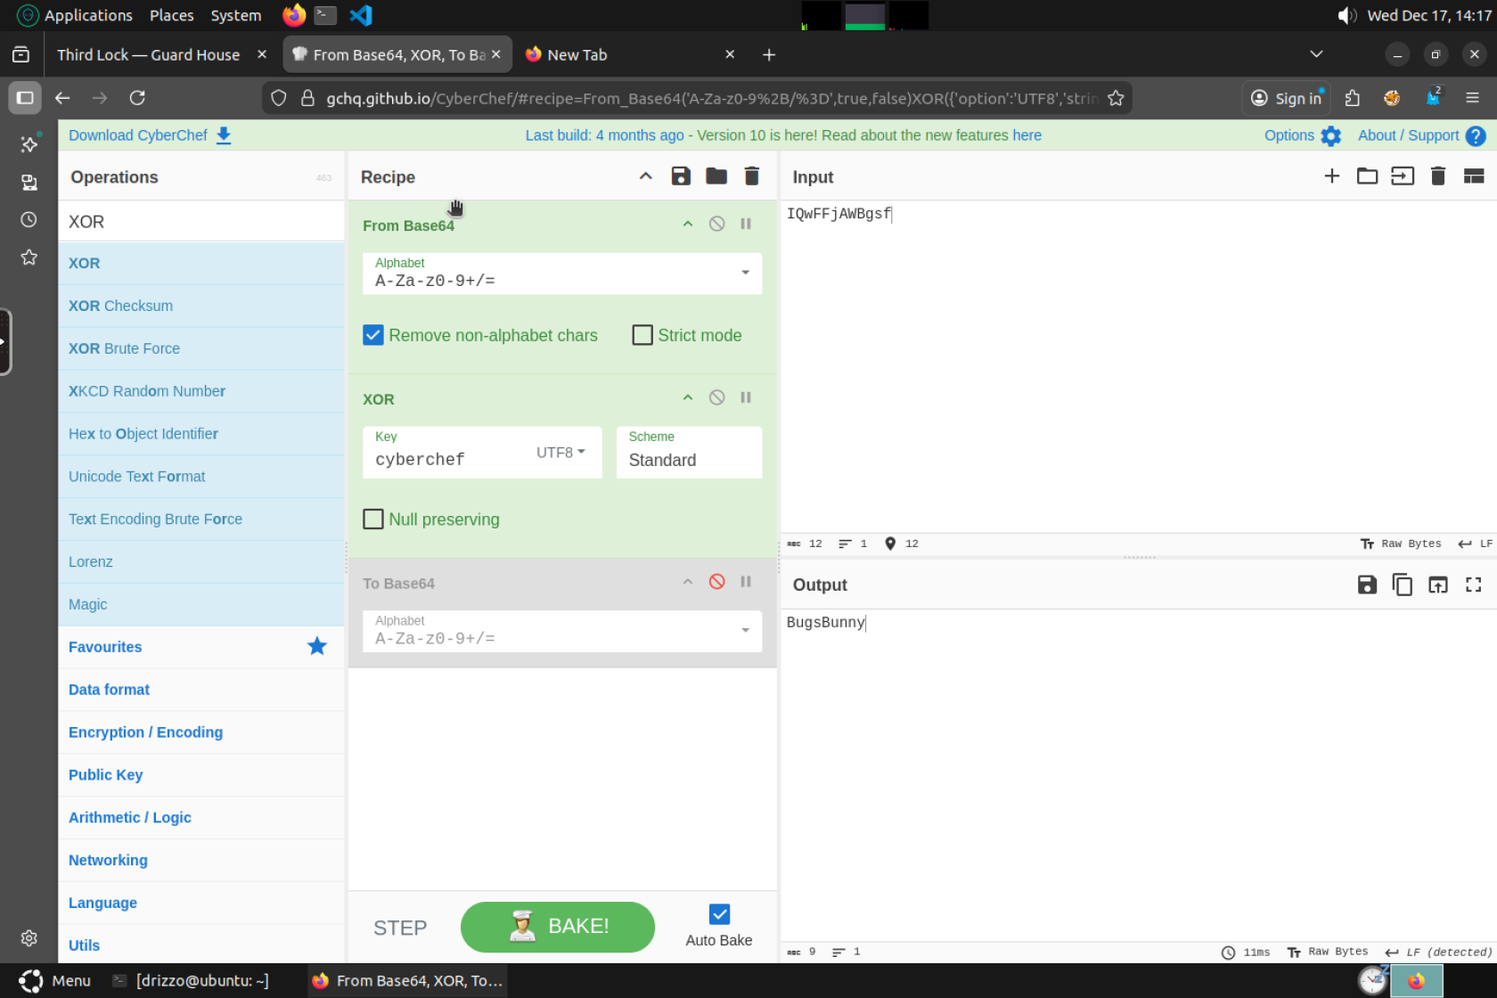This screenshot has width=1497, height=998.
Task: Click the BAKE! button
Action: pos(558,927)
